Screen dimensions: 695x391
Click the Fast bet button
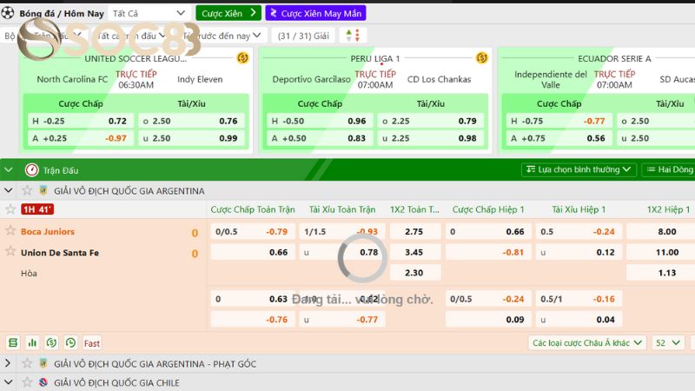tap(92, 343)
